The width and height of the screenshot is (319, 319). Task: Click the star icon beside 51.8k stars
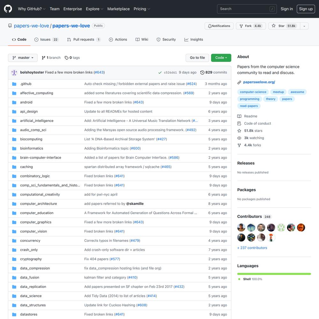tap(239, 131)
